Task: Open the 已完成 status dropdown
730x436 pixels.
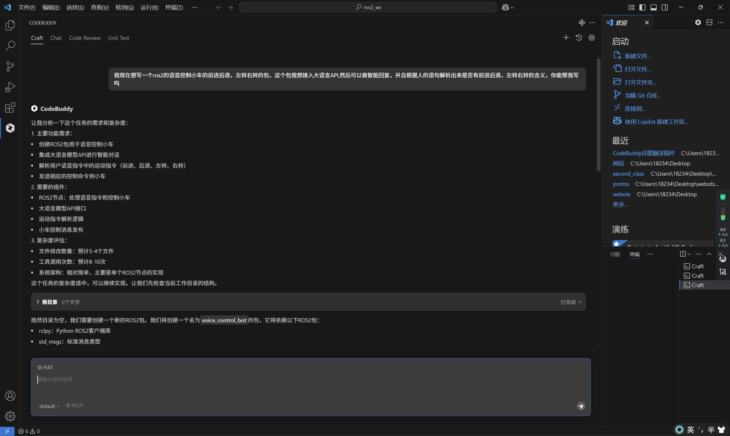Action: pyautogui.click(x=571, y=302)
